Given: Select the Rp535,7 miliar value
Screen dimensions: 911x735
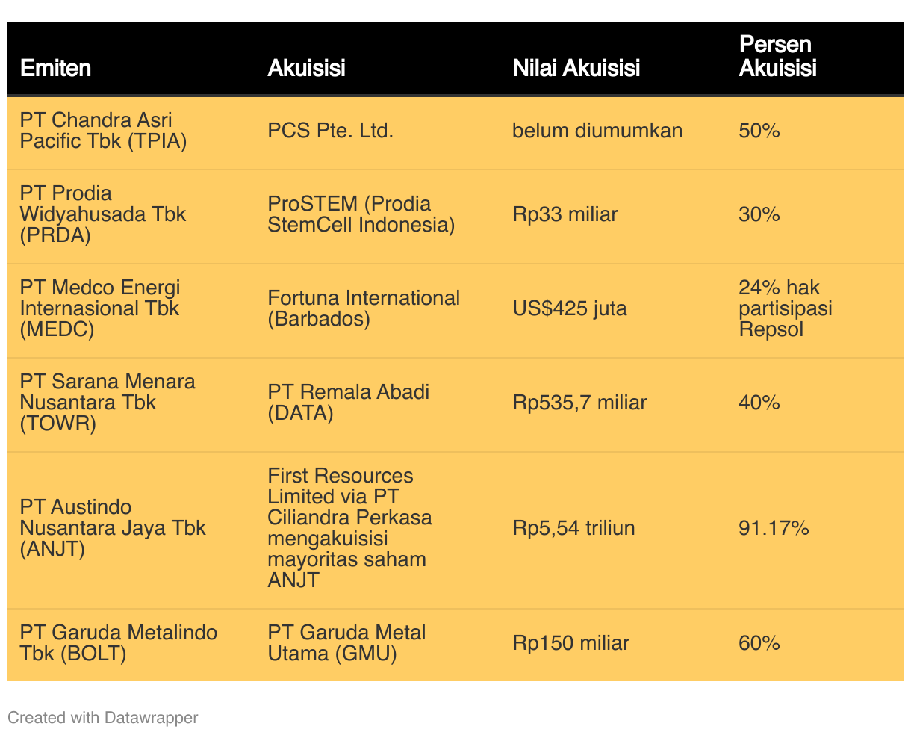Looking at the screenshot, I should [x=579, y=403].
